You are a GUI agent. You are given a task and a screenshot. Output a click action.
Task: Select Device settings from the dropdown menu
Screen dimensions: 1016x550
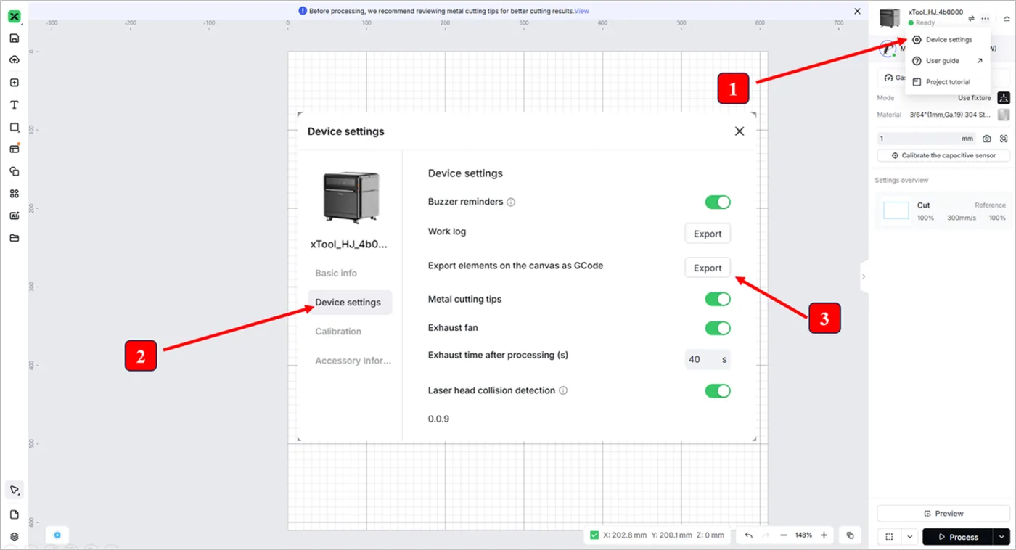(x=948, y=40)
